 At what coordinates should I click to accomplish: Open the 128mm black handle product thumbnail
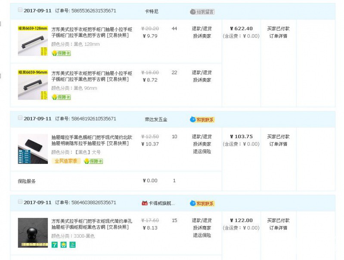pos(33,41)
